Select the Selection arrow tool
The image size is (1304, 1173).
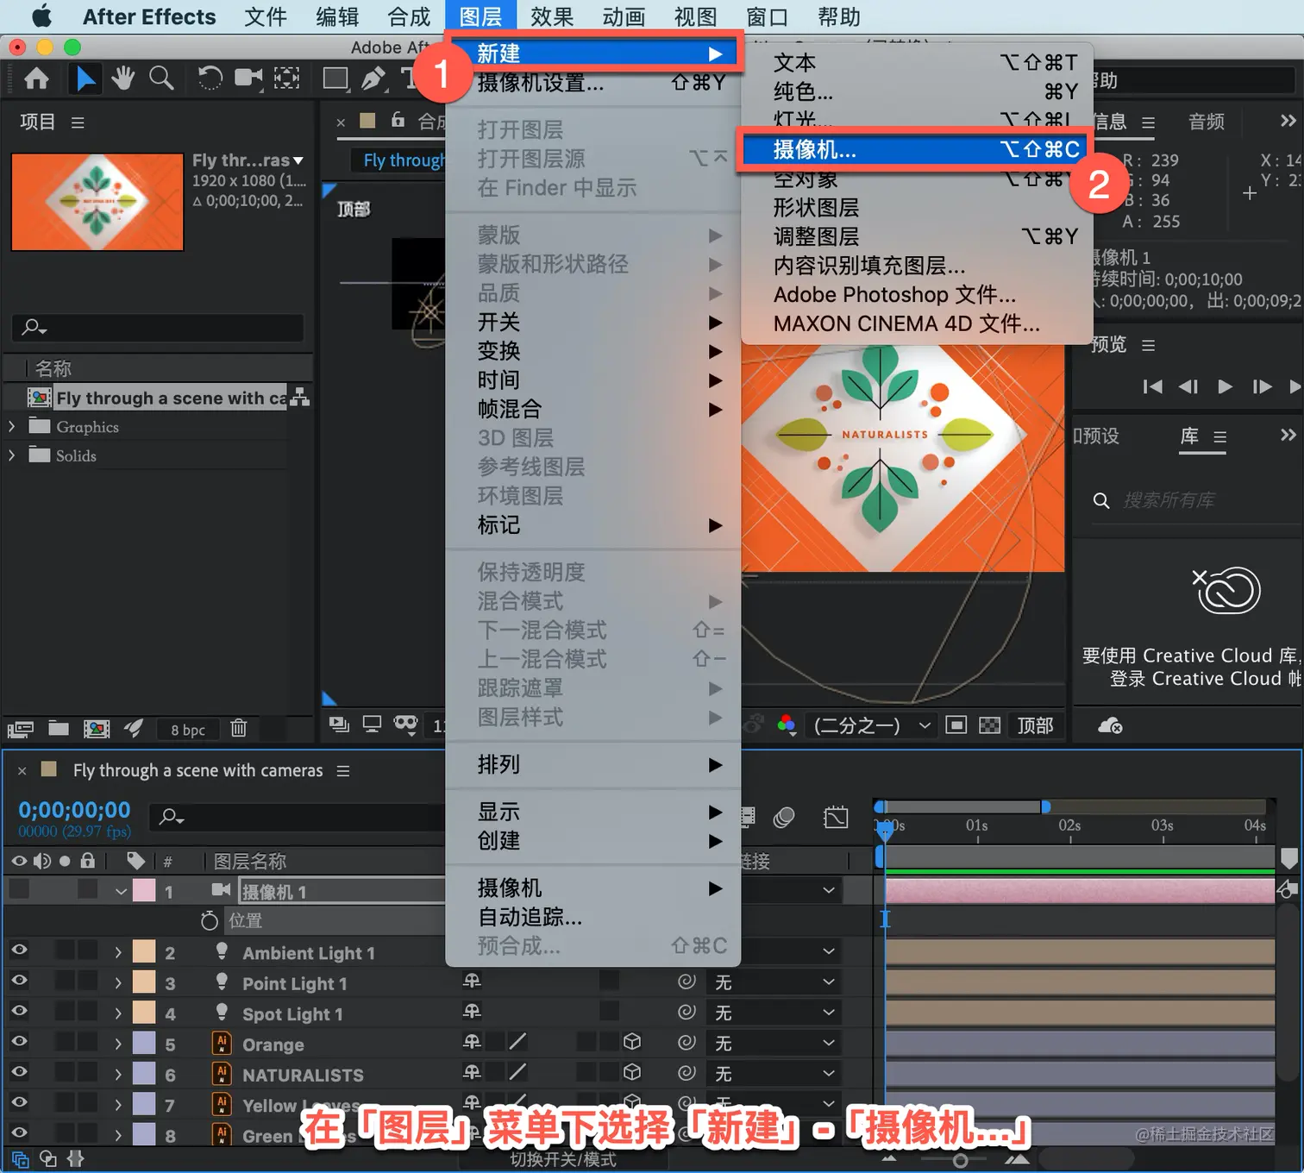[85, 79]
